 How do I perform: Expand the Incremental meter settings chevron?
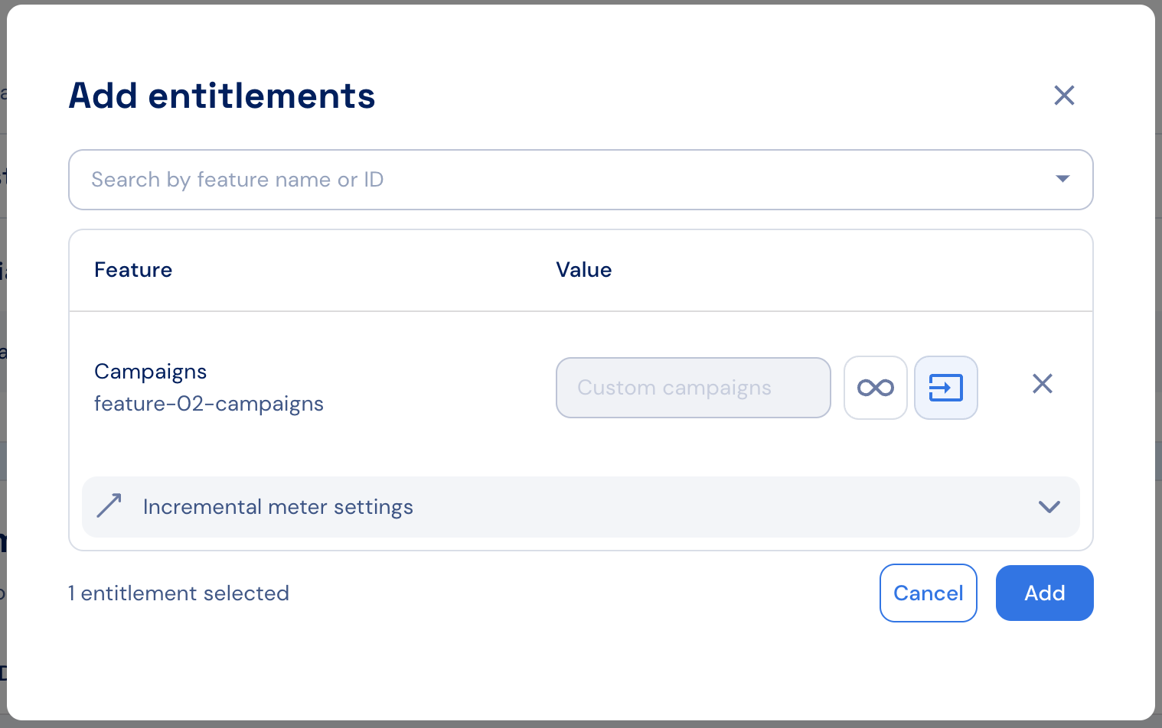pos(1049,506)
